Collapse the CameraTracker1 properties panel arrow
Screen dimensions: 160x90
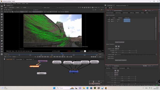pyautogui.click(x=106, y=10)
